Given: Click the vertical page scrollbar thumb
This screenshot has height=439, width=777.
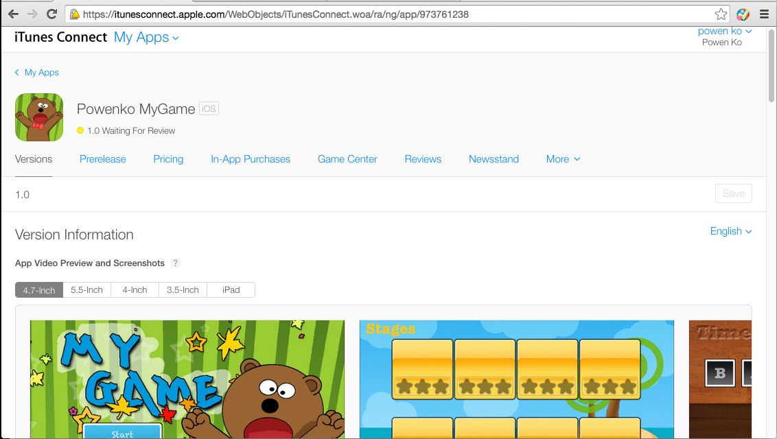Looking at the screenshot, I should pos(772,64).
